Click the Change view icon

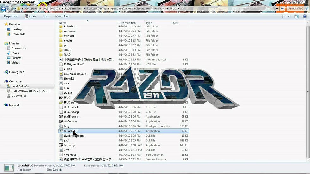click(284, 16)
